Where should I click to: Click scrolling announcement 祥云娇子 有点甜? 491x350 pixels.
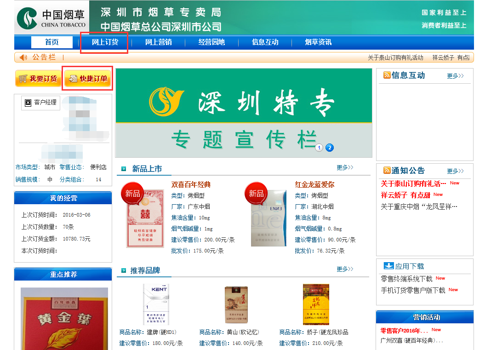coord(451,57)
